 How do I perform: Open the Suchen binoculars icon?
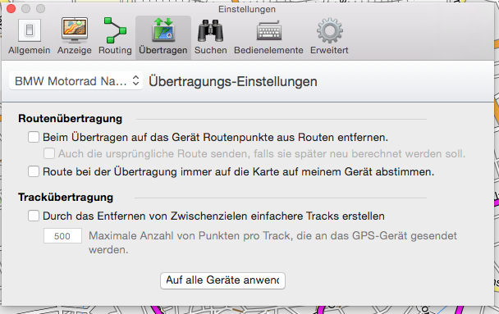pyautogui.click(x=210, y=31)
